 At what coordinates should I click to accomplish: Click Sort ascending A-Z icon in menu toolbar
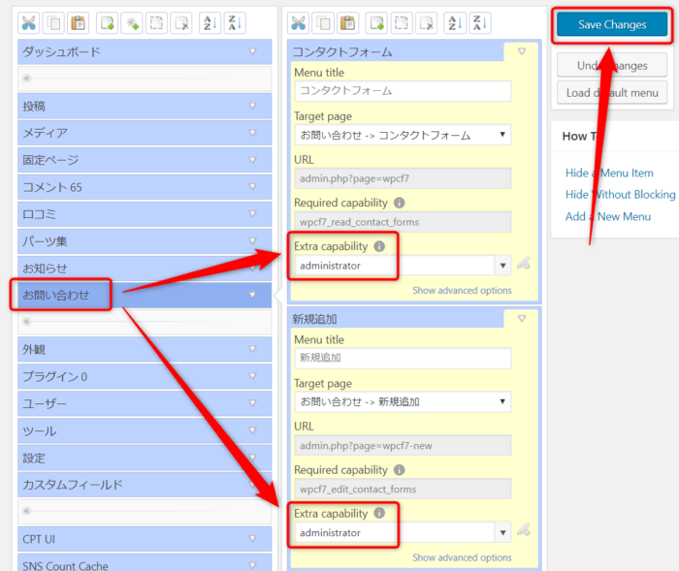point(209,23)
